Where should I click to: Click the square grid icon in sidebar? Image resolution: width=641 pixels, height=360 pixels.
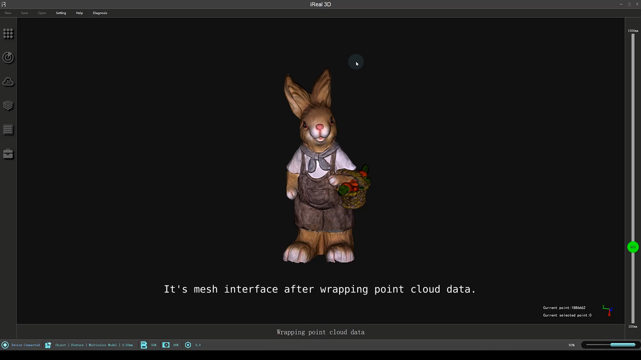[x=8, y=130]
